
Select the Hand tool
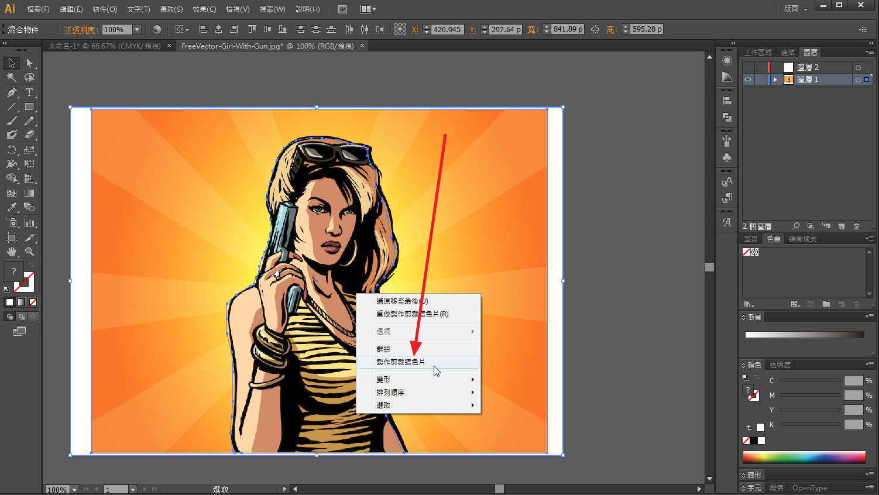12,252
